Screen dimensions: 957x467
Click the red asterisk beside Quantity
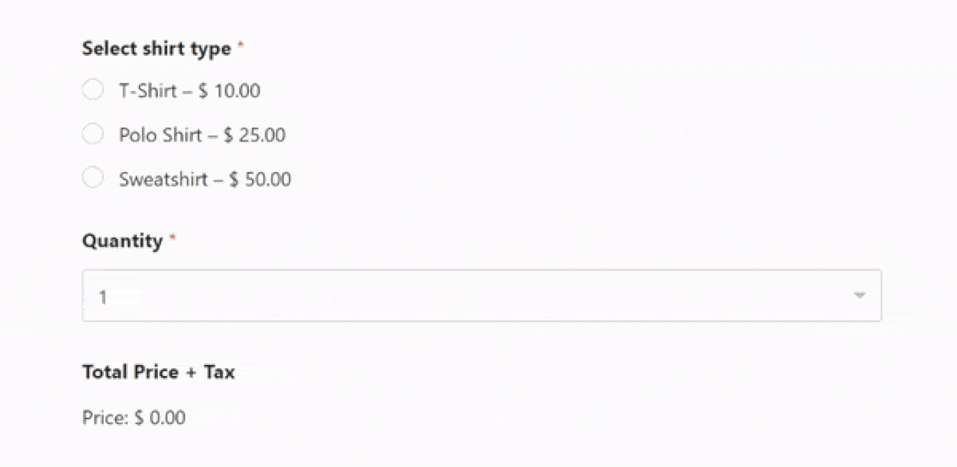click(x=172, y=239)
